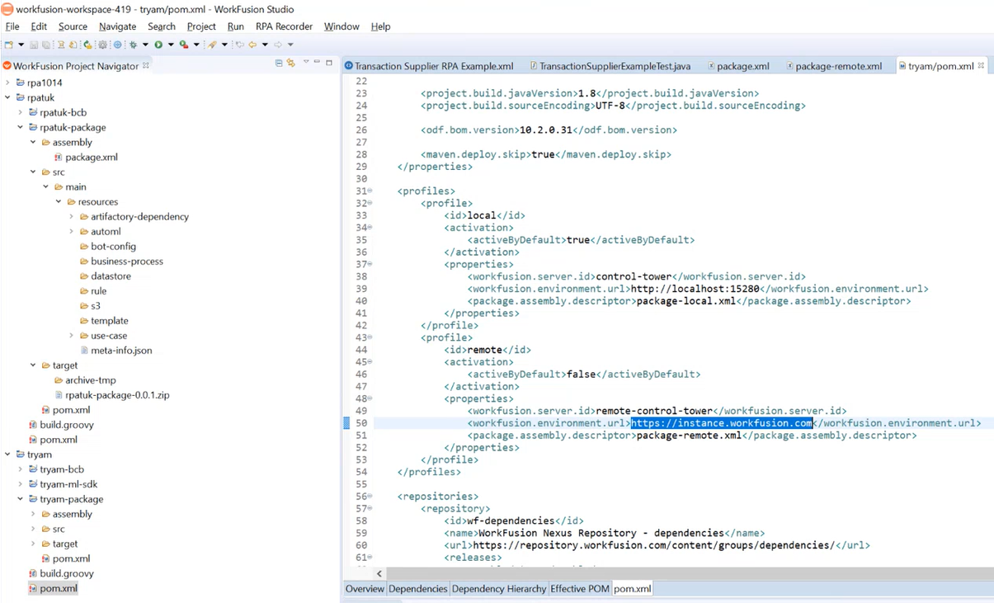Image resolution: width=994 pixels, height=603 pixels.
Task: Click the Debug bug toolbar icon
Action: point(134,45)
